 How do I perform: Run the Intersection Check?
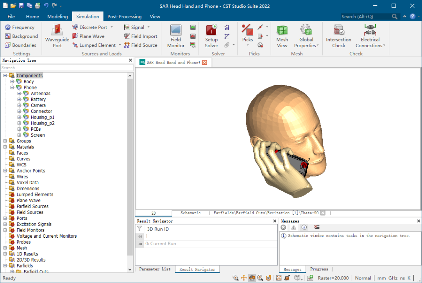[338, 30]
